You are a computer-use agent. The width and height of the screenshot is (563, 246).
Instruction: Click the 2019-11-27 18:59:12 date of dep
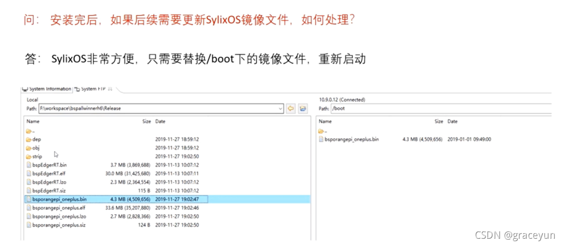(x=177, y=139)
